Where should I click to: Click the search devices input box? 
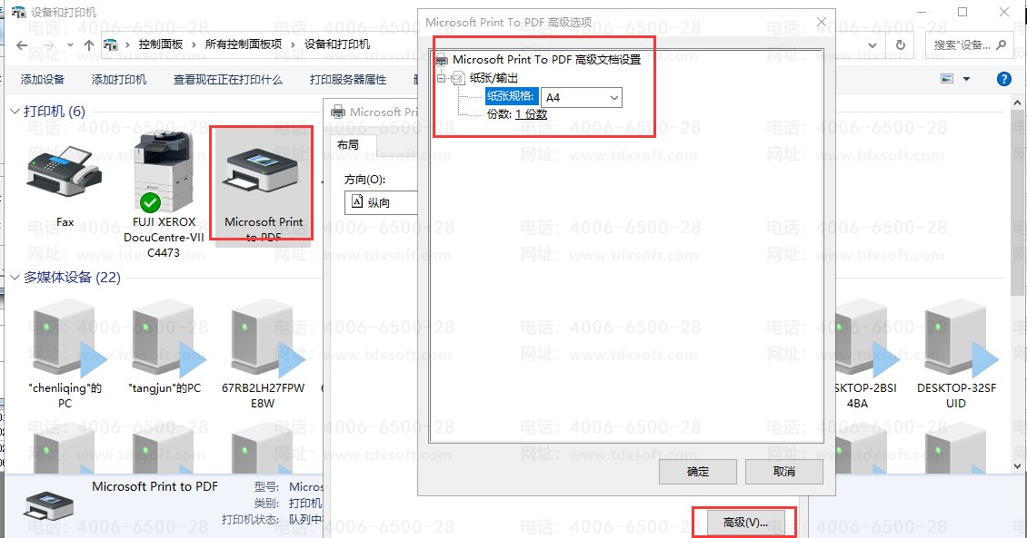[x=962, y=44]
